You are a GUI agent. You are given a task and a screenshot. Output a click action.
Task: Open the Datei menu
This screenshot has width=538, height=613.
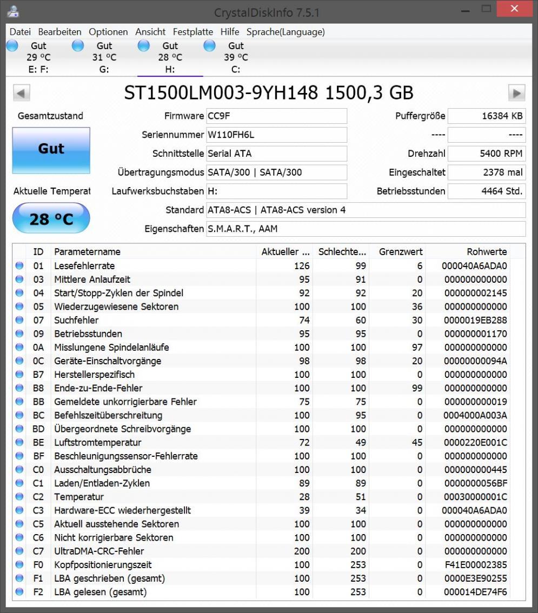(x=20, y=32)
